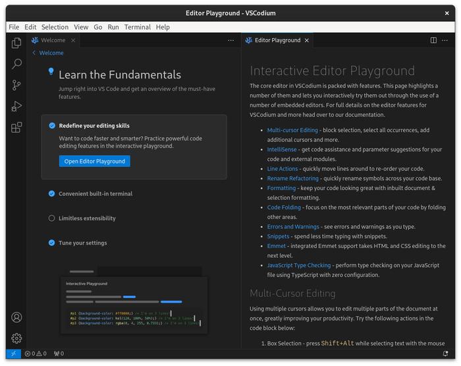Click the lightbulb icon beside Learn the Fundamentals
The image size is (461, 366).
(51, 71)
